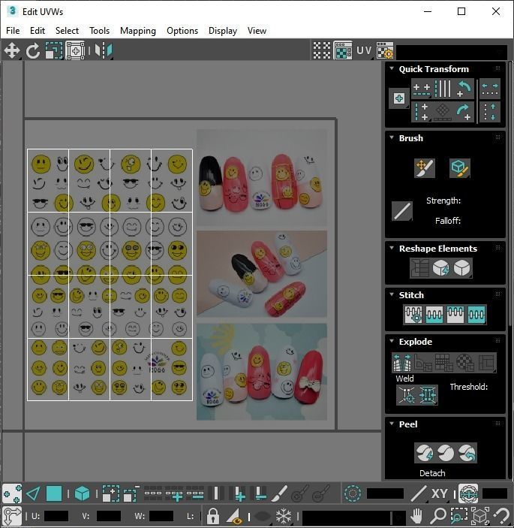Open the Mapping menu
The image size is (514, 528).
(x=138, y=31)
